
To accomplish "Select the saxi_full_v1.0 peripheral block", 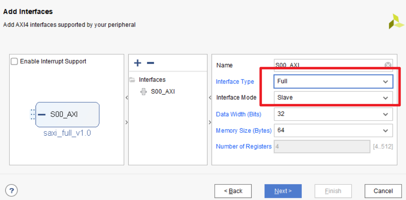I will pos(67,114).
